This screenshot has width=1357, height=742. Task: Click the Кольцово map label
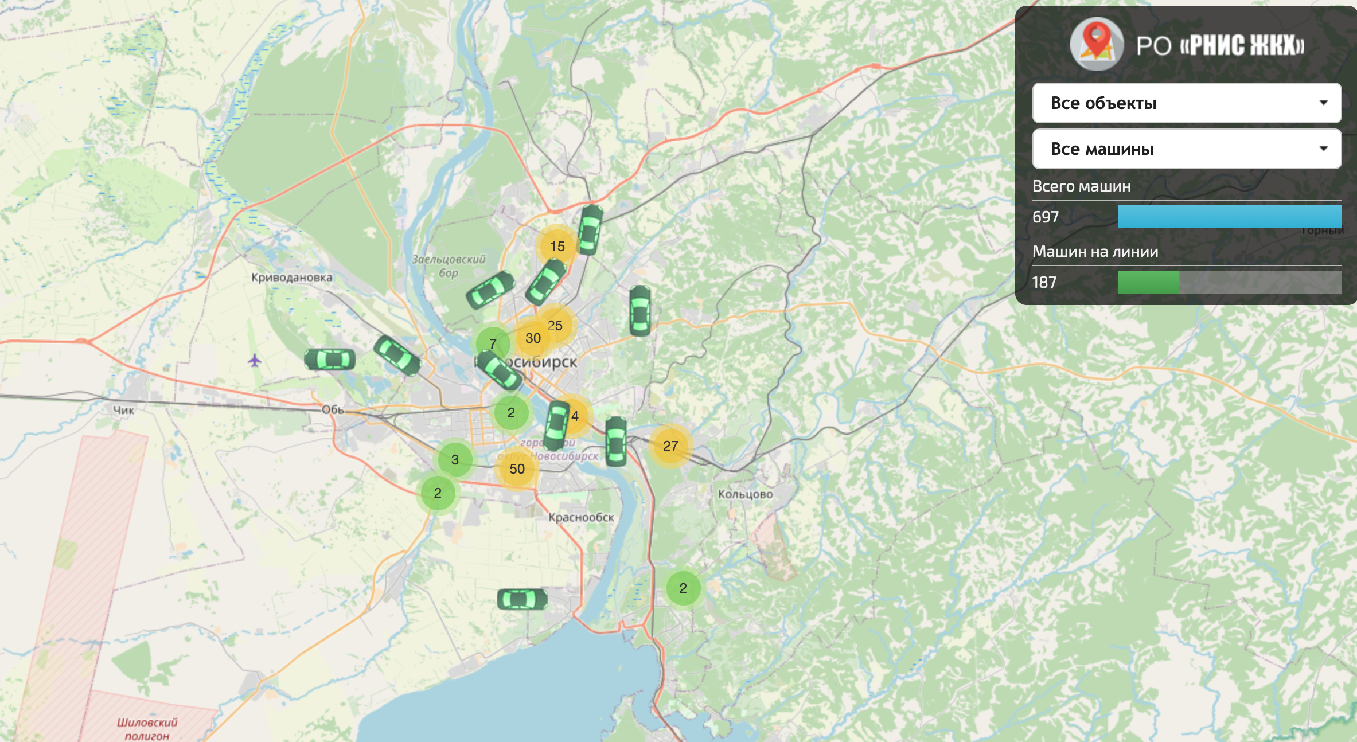(746, 494)
